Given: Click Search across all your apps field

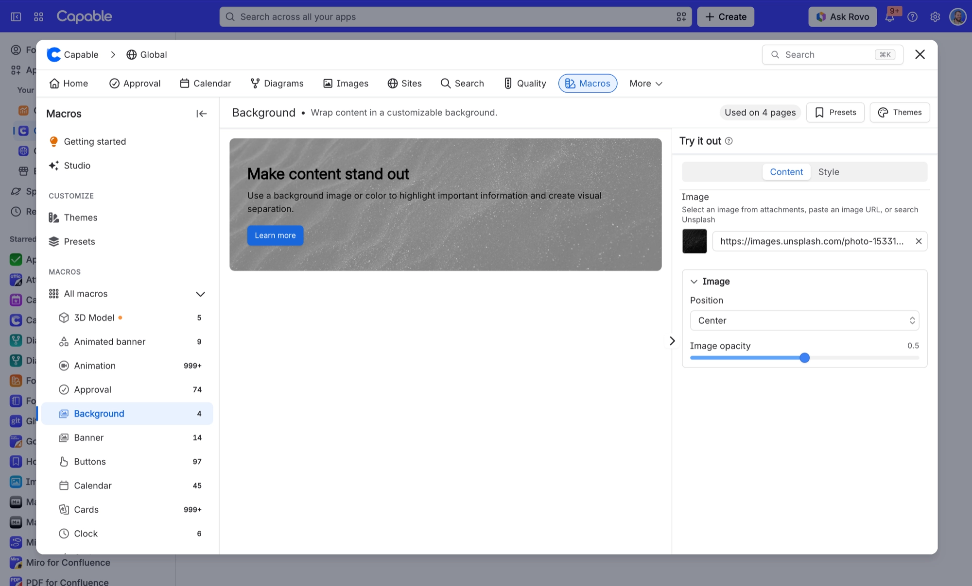Looking at the screenshot, I should pos(455,17).
